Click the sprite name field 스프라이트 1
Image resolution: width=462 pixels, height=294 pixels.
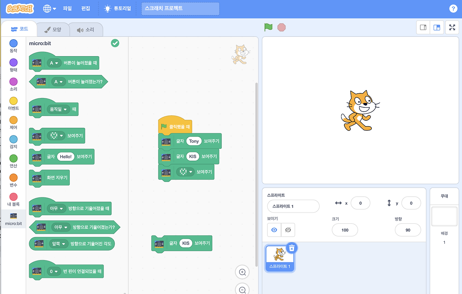[x=293, y=206]
